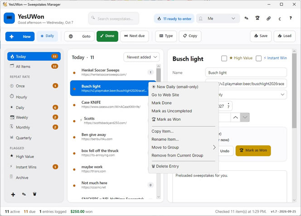This screenshot has height=216, width=301.
Task: Click the Instant Wins lightning icon in sidebar
Action: tap(11, 166)
